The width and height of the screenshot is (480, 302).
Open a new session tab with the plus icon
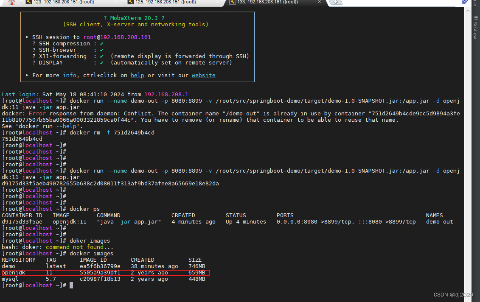pyautogui.click(x=336, y=3)
